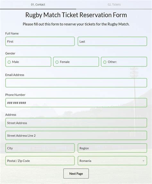Image resolution: width=152 pixels, height=184 pixels.
Task: Click the country dropdown arrow
Action: 143,161
